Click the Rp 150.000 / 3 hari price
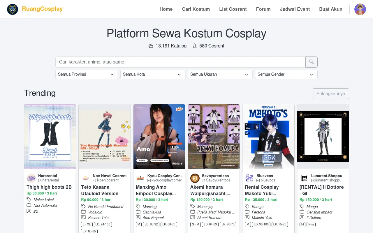 (x=316, y=200)
